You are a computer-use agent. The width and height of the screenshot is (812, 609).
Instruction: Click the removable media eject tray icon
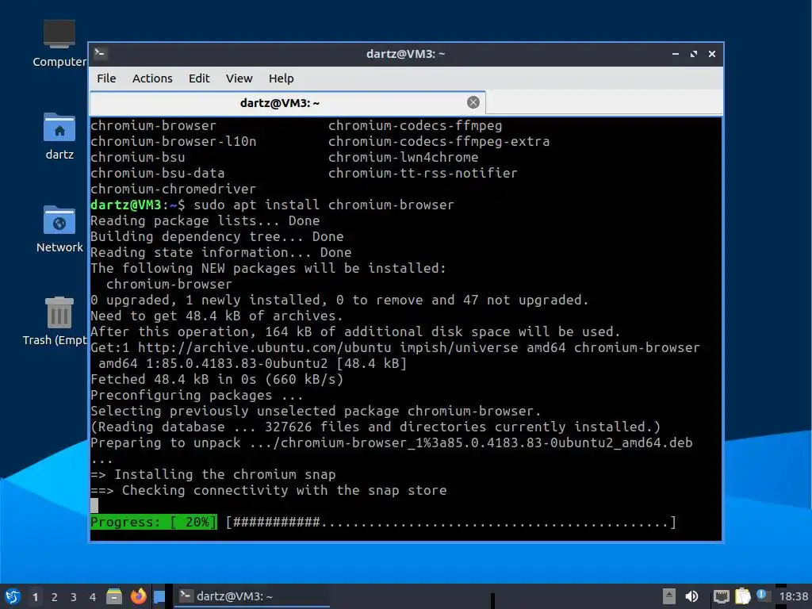tap(669, 596)
